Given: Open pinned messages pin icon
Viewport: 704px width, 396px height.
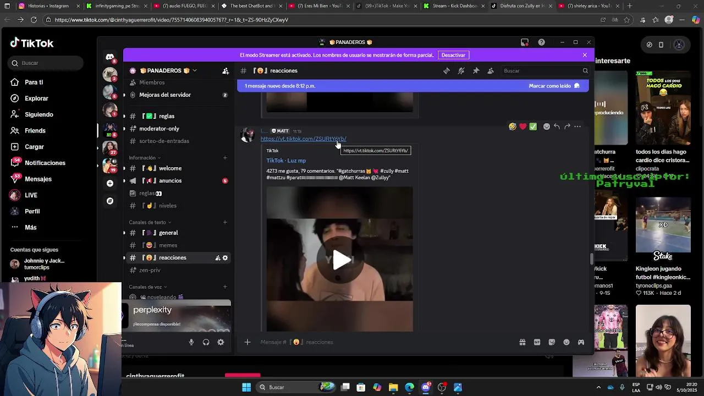Looking at the screenshot, I should tap(476, 70).
